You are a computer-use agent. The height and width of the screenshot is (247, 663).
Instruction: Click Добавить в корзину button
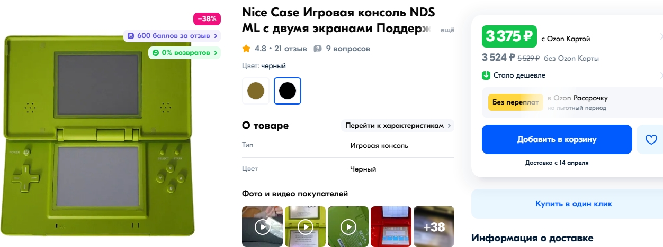(557, 139)
